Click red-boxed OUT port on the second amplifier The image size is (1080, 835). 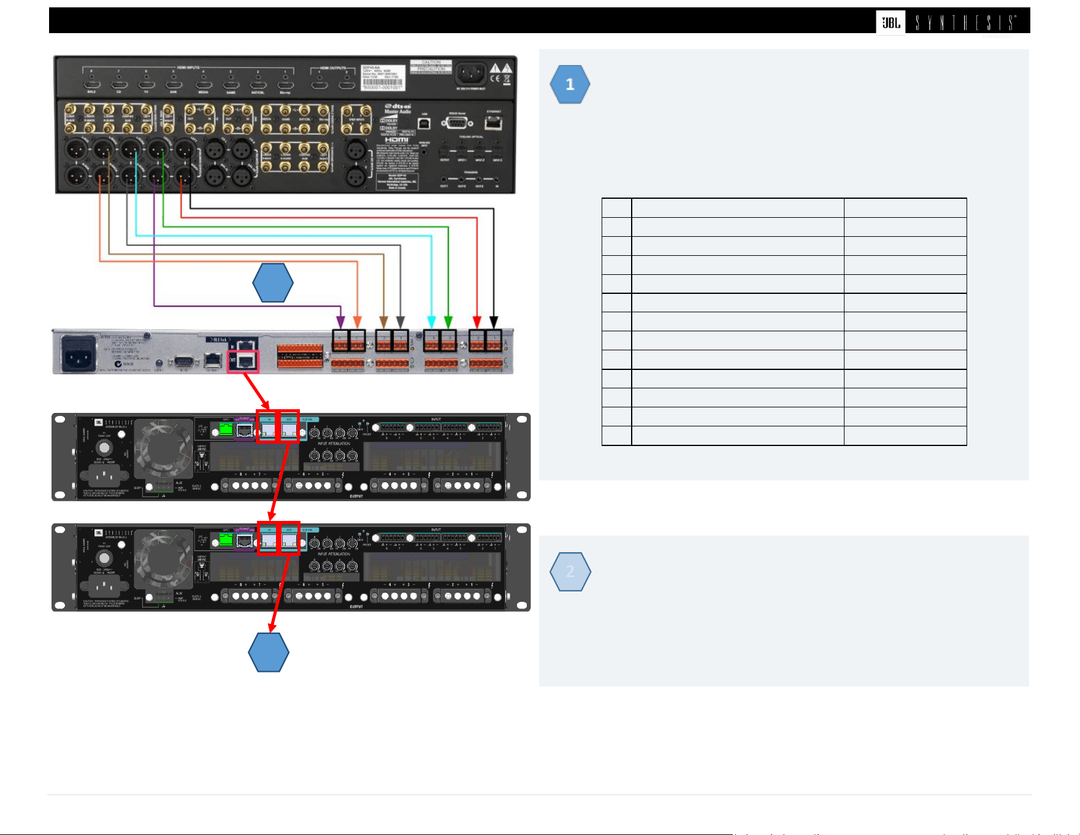pos(289,538)
